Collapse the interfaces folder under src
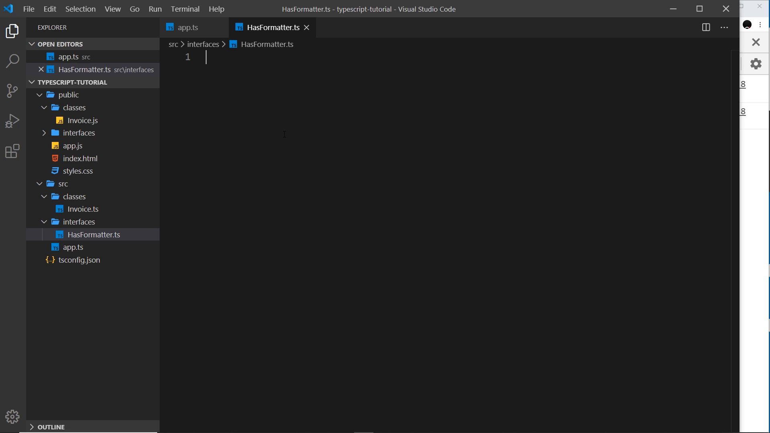770x433 pixels. point(44,222)
